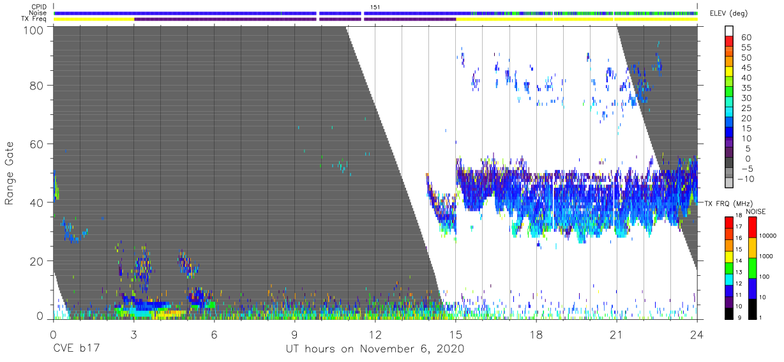Click the yellow TX Freq strip segment before hour 3
The image size is (784, 362).
94,19
